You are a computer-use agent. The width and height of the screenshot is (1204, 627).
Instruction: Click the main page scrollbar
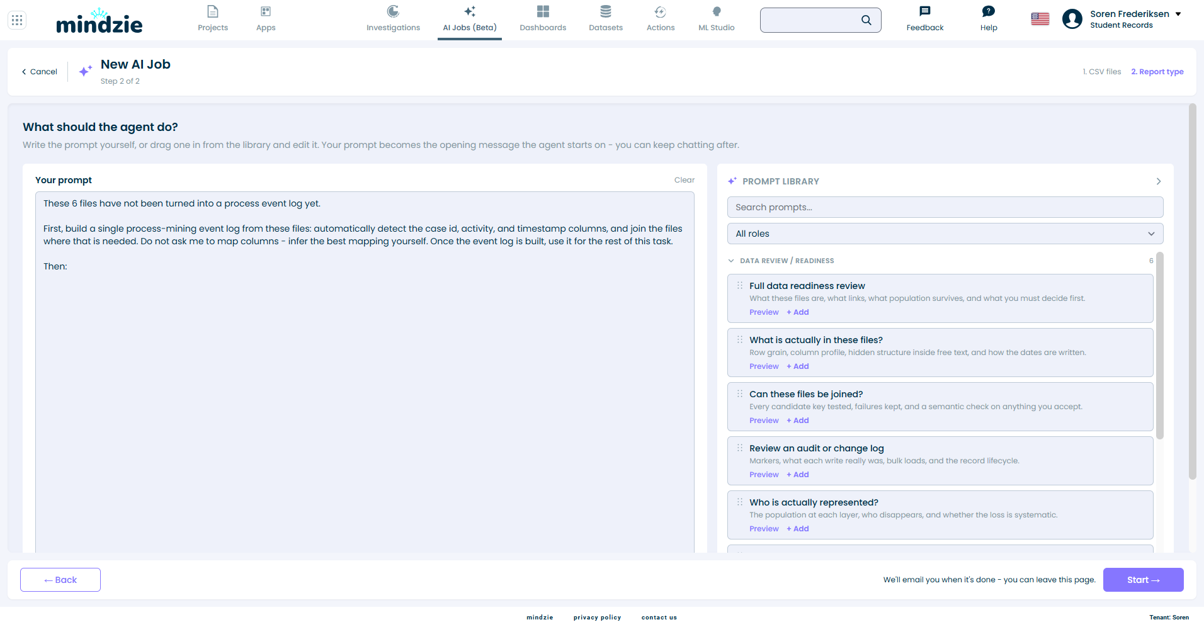click(1192, 291)
